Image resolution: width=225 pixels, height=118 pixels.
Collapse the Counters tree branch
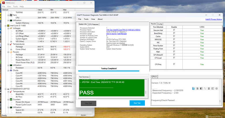pos(8,100)
